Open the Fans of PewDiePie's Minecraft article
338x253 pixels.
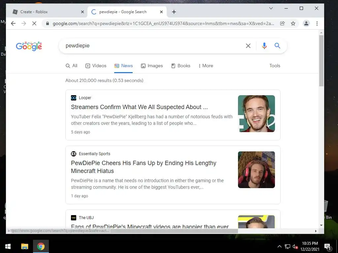pos(150,226)
